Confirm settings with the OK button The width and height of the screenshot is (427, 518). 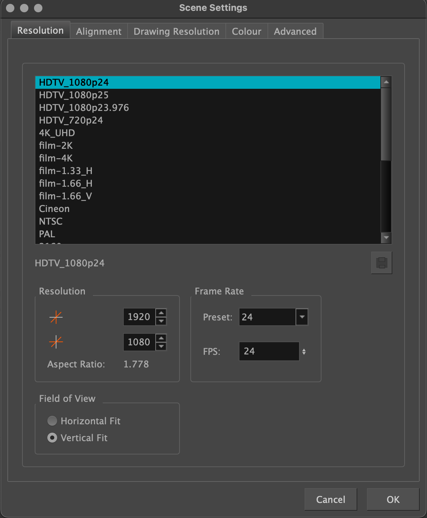click(x=393, y=499)
